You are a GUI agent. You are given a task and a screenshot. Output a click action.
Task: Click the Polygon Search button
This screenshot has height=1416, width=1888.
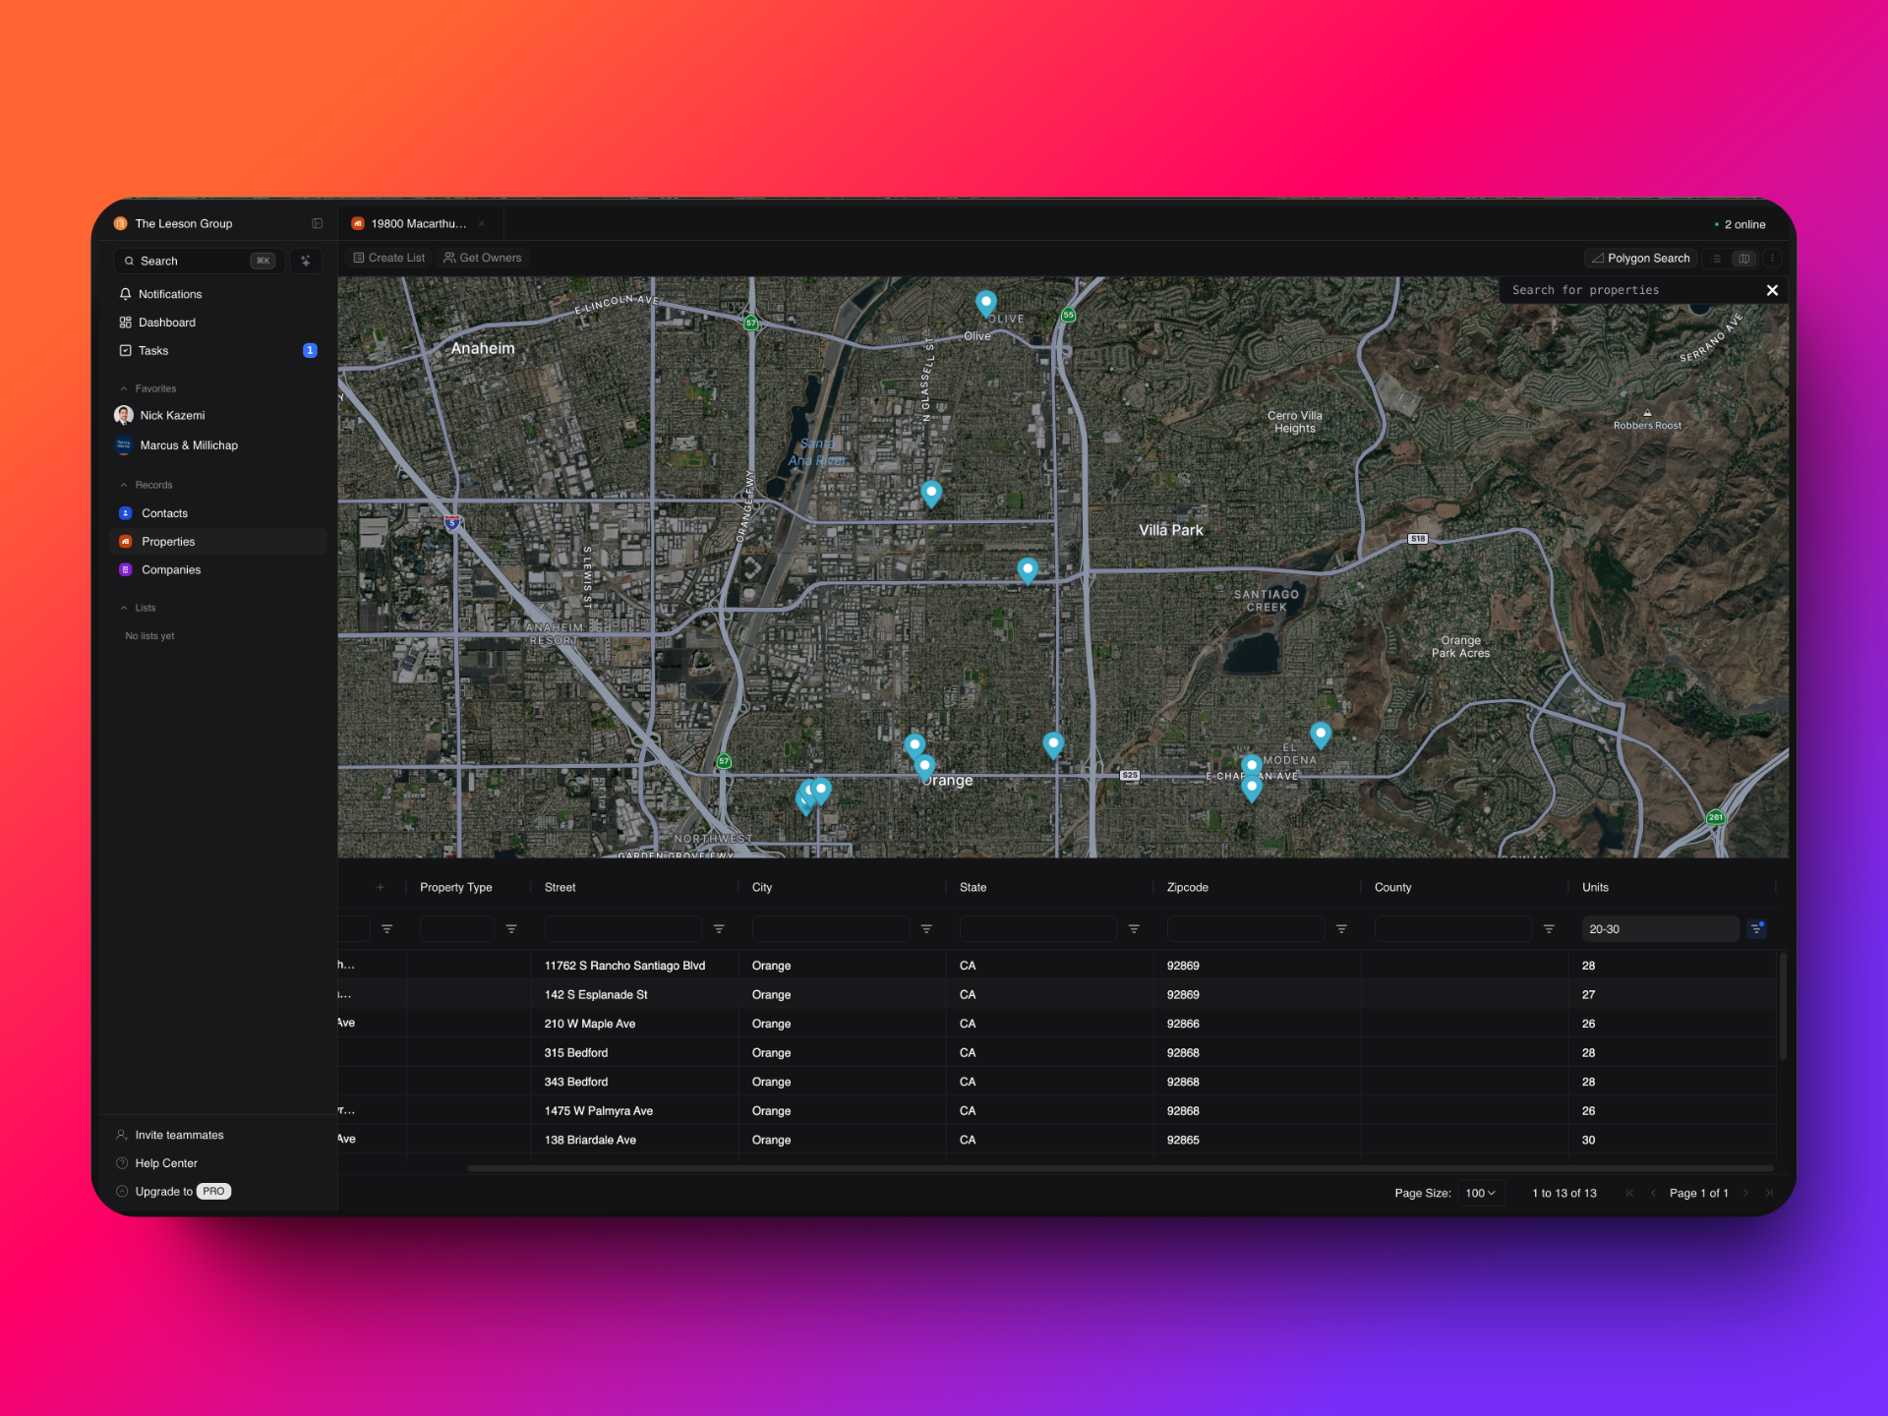tap(1640, 259)
